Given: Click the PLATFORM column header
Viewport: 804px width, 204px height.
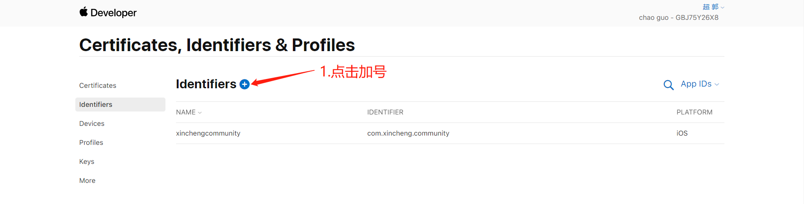Looking at the screenshot, I should [694, 112].
